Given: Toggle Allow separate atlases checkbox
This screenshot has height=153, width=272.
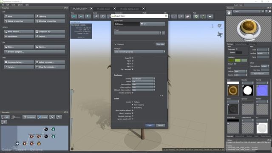Looking at the screenshot, I should 133,110.
